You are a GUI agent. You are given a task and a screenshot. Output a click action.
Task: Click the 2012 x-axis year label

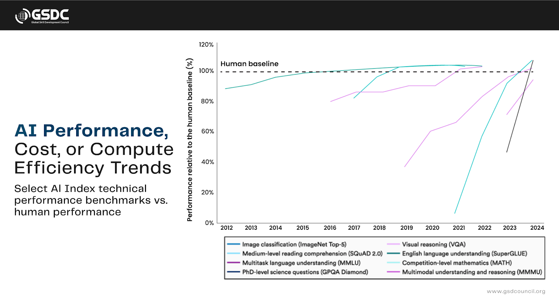[x=226, y=228]
